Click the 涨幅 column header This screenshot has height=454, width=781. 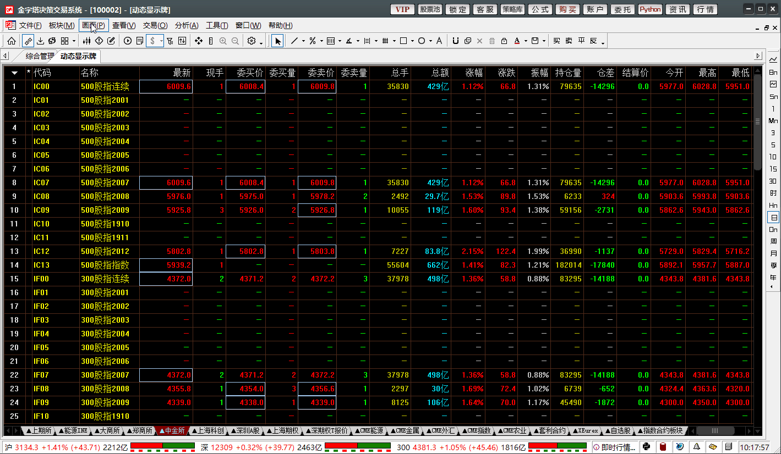coord(468,73)
